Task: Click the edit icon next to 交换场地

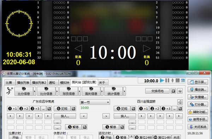Action: [173, 91]
